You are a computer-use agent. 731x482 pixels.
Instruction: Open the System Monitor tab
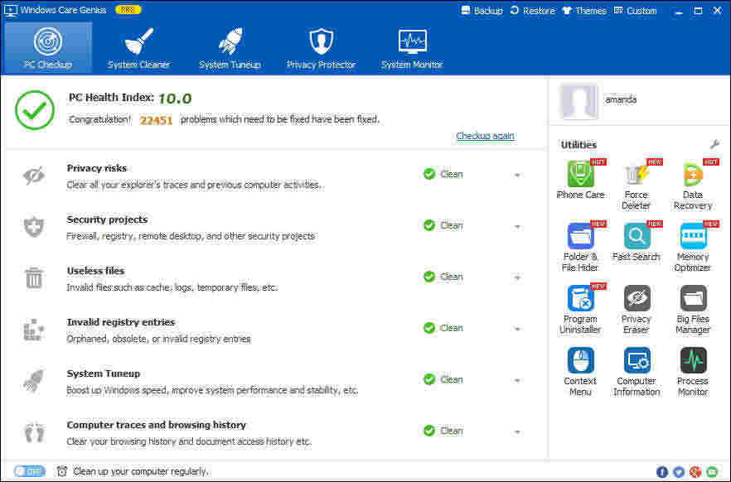click(x=412, y=48)
